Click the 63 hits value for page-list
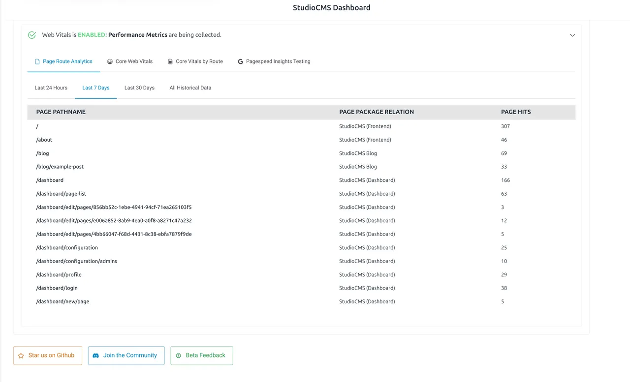 click(504, 194)
